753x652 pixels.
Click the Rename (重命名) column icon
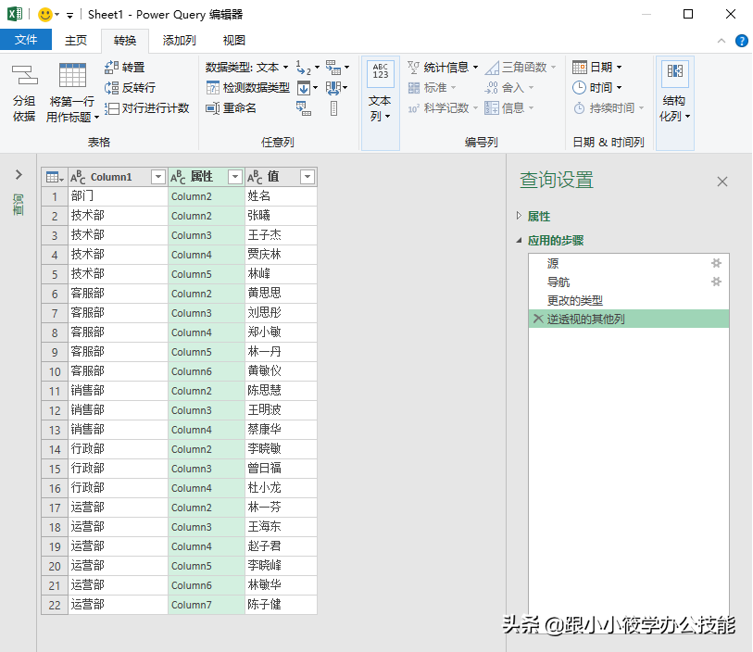coord(212,108)
